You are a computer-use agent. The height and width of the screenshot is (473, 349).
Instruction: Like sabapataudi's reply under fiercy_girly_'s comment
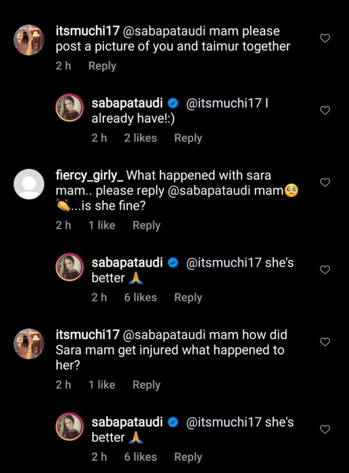pyautogui.click(x=325, y=270)
